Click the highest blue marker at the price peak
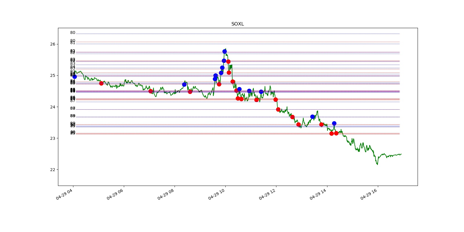The image size is (464, 232). coord(224,51)
